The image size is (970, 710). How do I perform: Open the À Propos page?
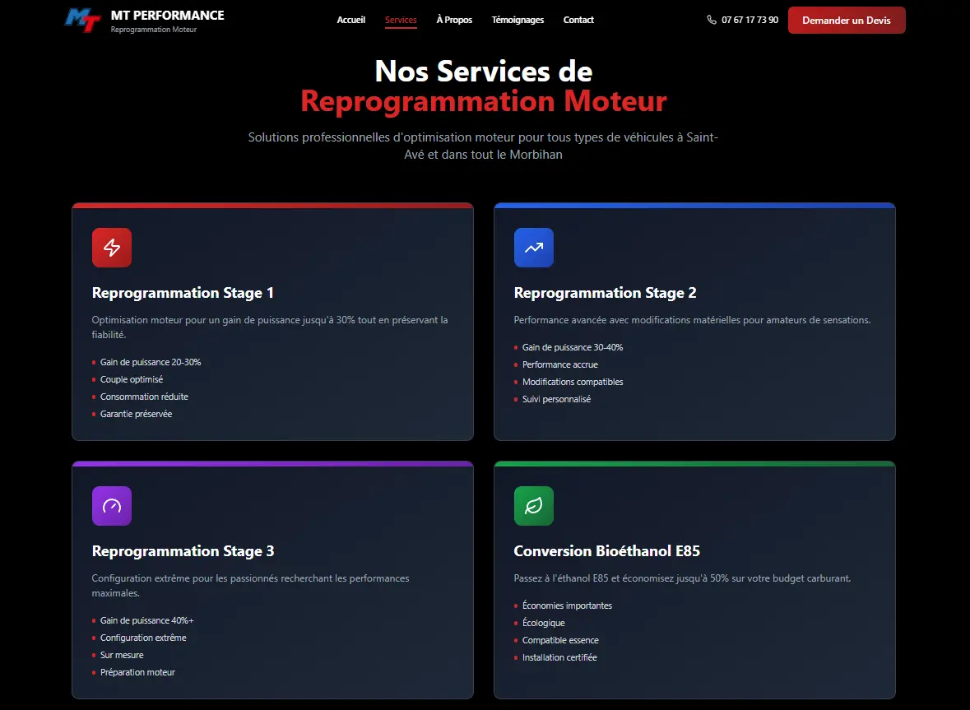coord(454,20)
